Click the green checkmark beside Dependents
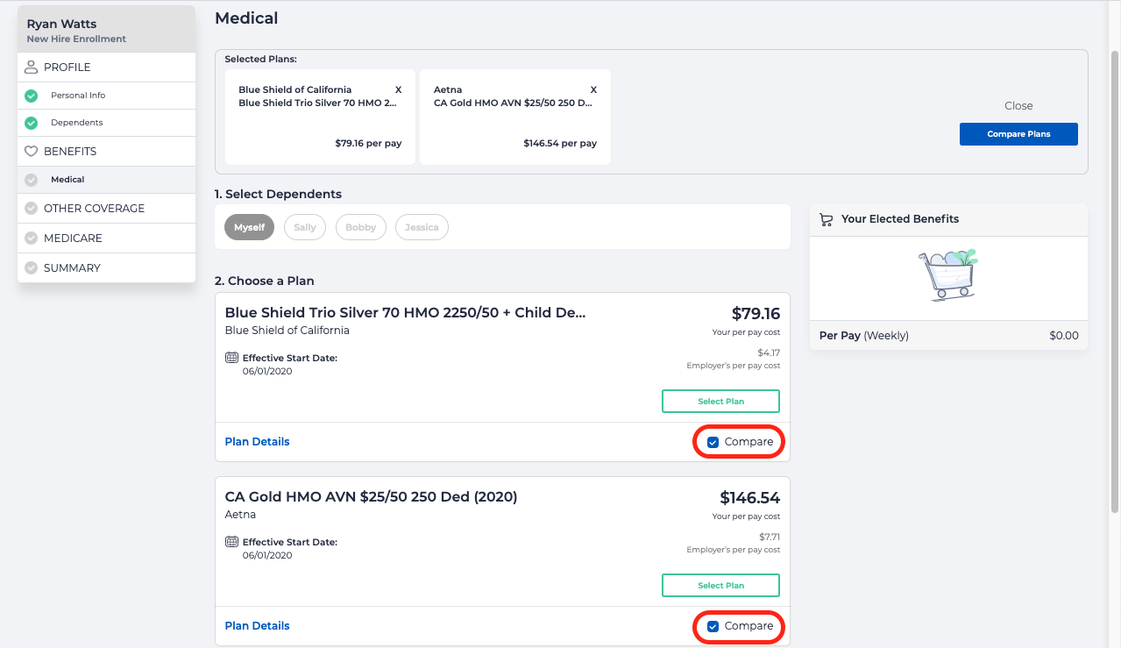This screenshot has height=648, width=1121. coord(32,123)
